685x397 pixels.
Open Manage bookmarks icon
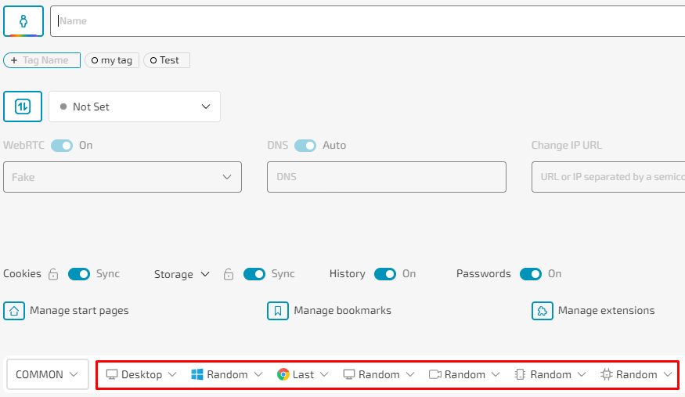[278, 311]
